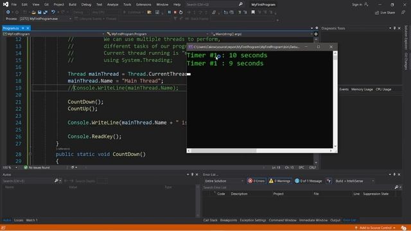Restart the debug session icon
411x231 pixels.
181,12
